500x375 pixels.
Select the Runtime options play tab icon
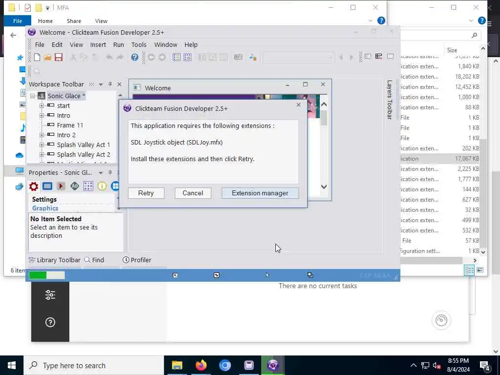pos(61,186)
